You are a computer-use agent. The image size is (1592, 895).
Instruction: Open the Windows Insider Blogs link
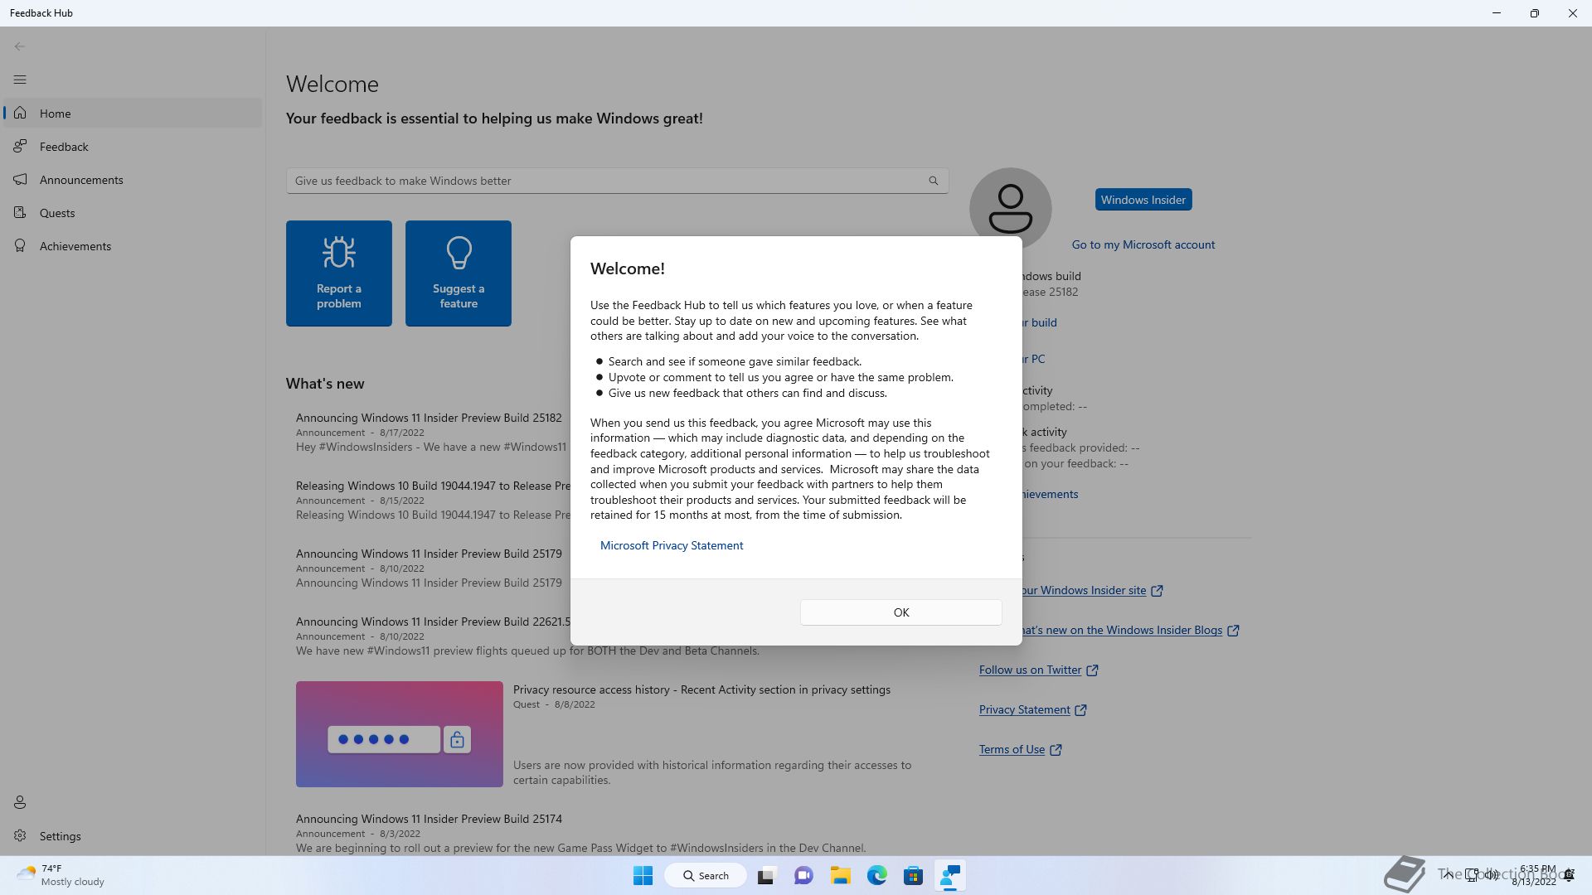pyautogui.click(x=1131, y=631)
